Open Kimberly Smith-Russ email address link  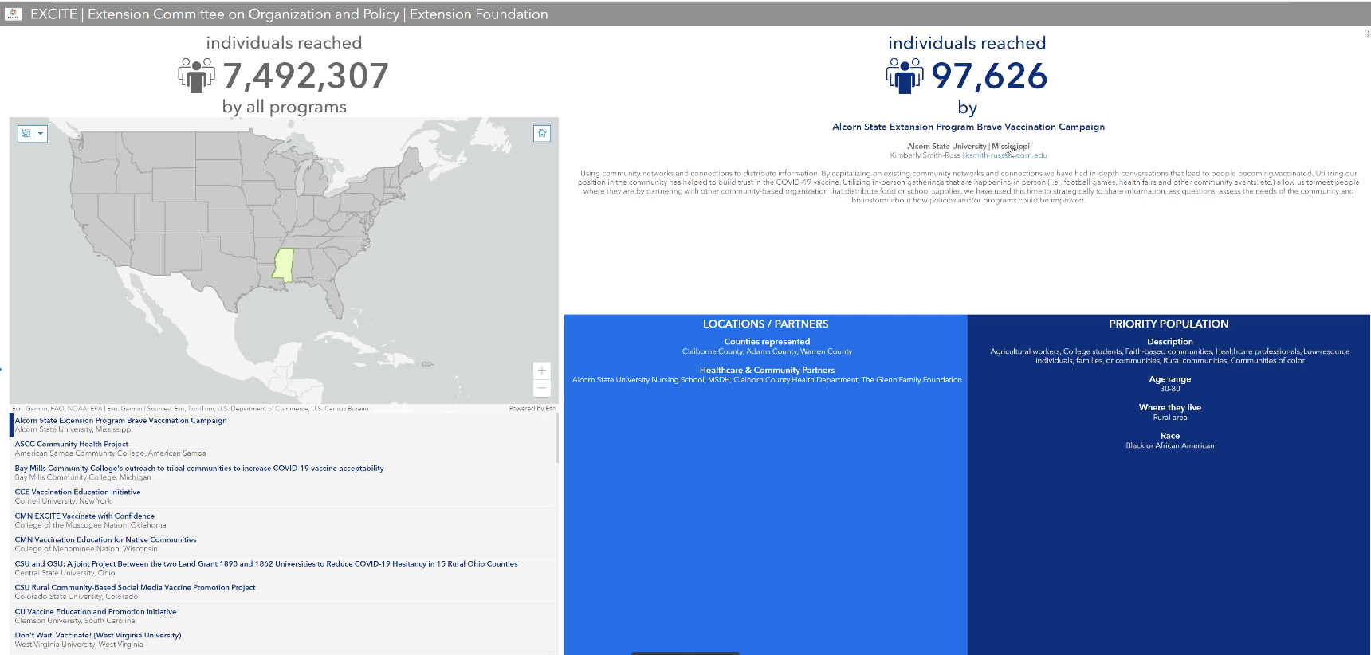point(1006,155)
